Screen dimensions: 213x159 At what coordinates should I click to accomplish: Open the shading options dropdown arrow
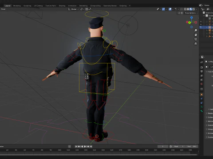197,9
